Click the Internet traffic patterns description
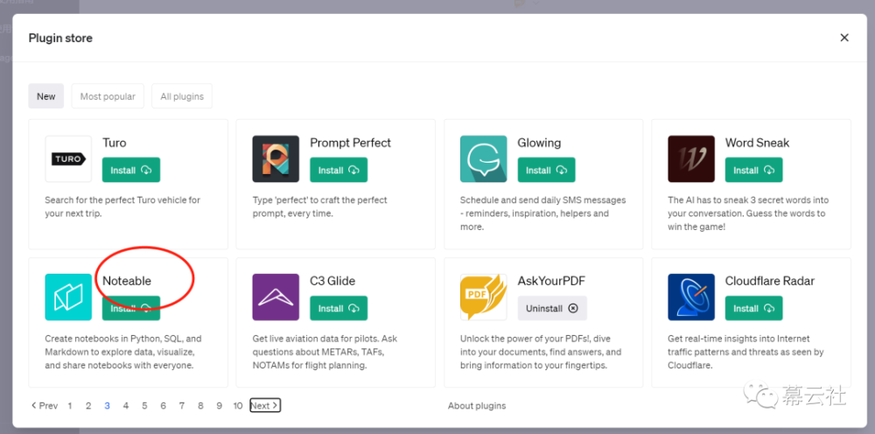 coord(746,352)
